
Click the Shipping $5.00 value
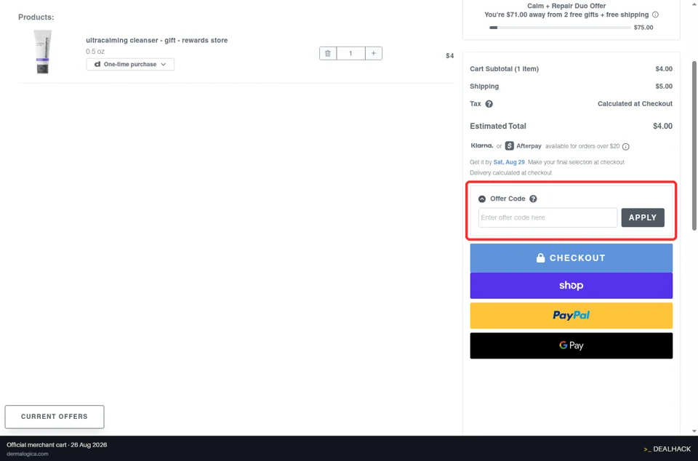pos(664,87)
